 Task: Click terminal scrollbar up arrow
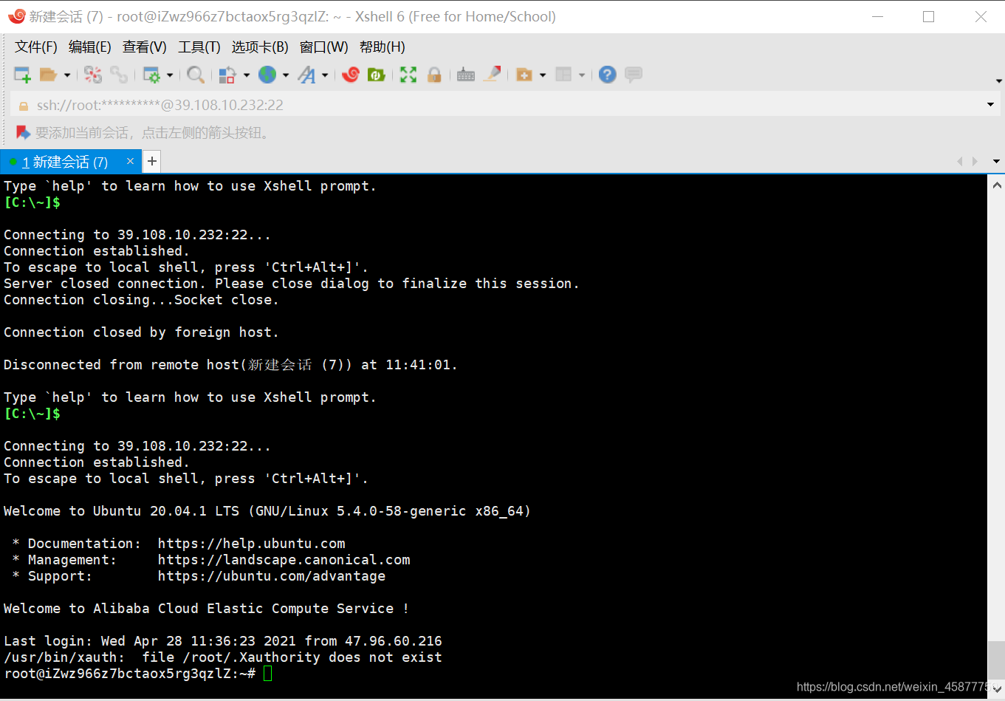tap(996, 185)
